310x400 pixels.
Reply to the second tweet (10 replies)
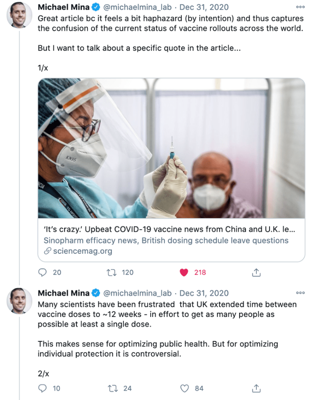tap(42, 388)
